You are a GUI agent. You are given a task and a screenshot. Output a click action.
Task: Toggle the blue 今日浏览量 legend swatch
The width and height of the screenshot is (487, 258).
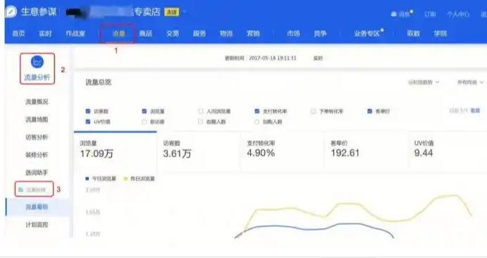(87, 178)
